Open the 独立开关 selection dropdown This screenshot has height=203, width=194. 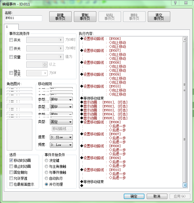[x=37, y=73]
